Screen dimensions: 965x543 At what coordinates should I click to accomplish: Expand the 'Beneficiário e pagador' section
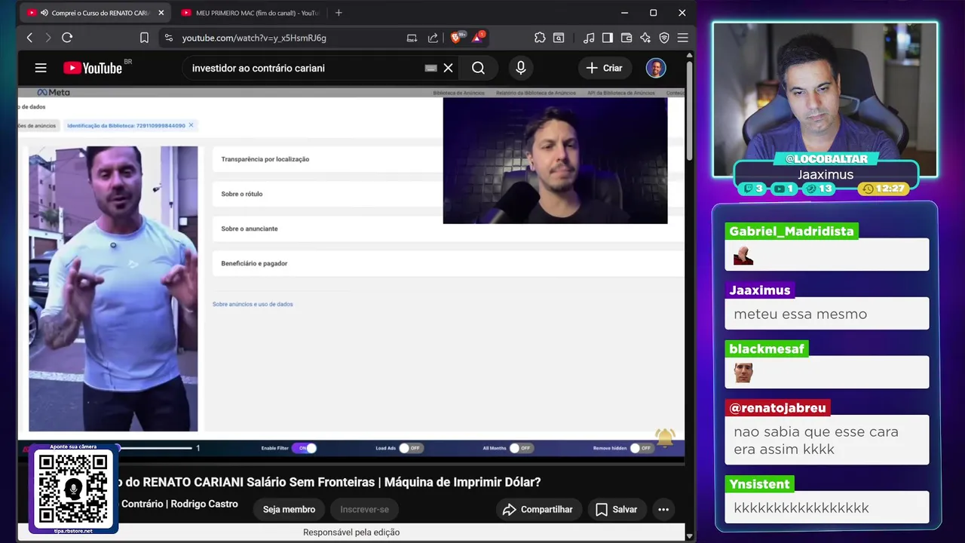[448, 263]
